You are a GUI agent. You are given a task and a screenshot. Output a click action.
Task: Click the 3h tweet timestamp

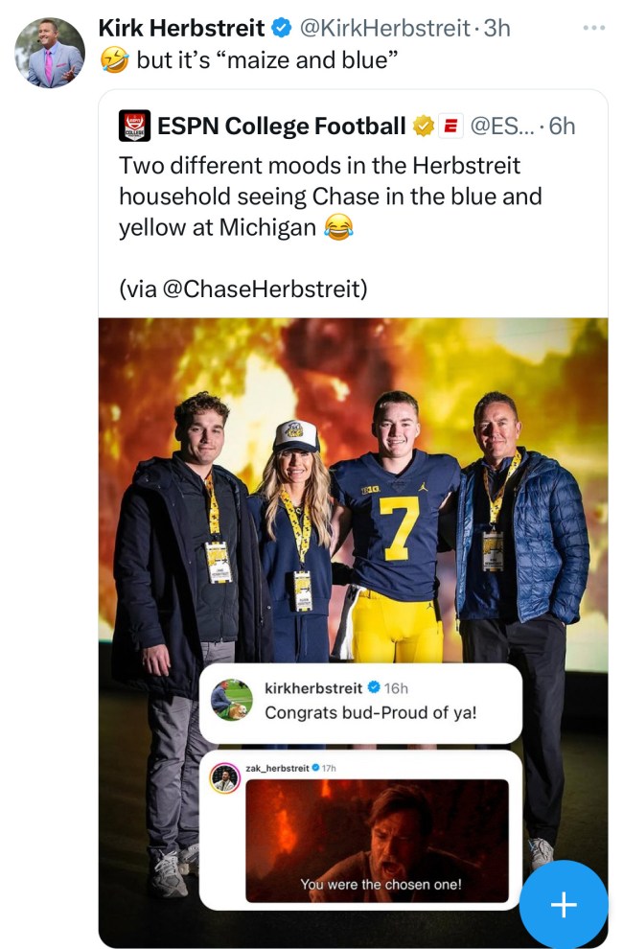coord(497,29)
